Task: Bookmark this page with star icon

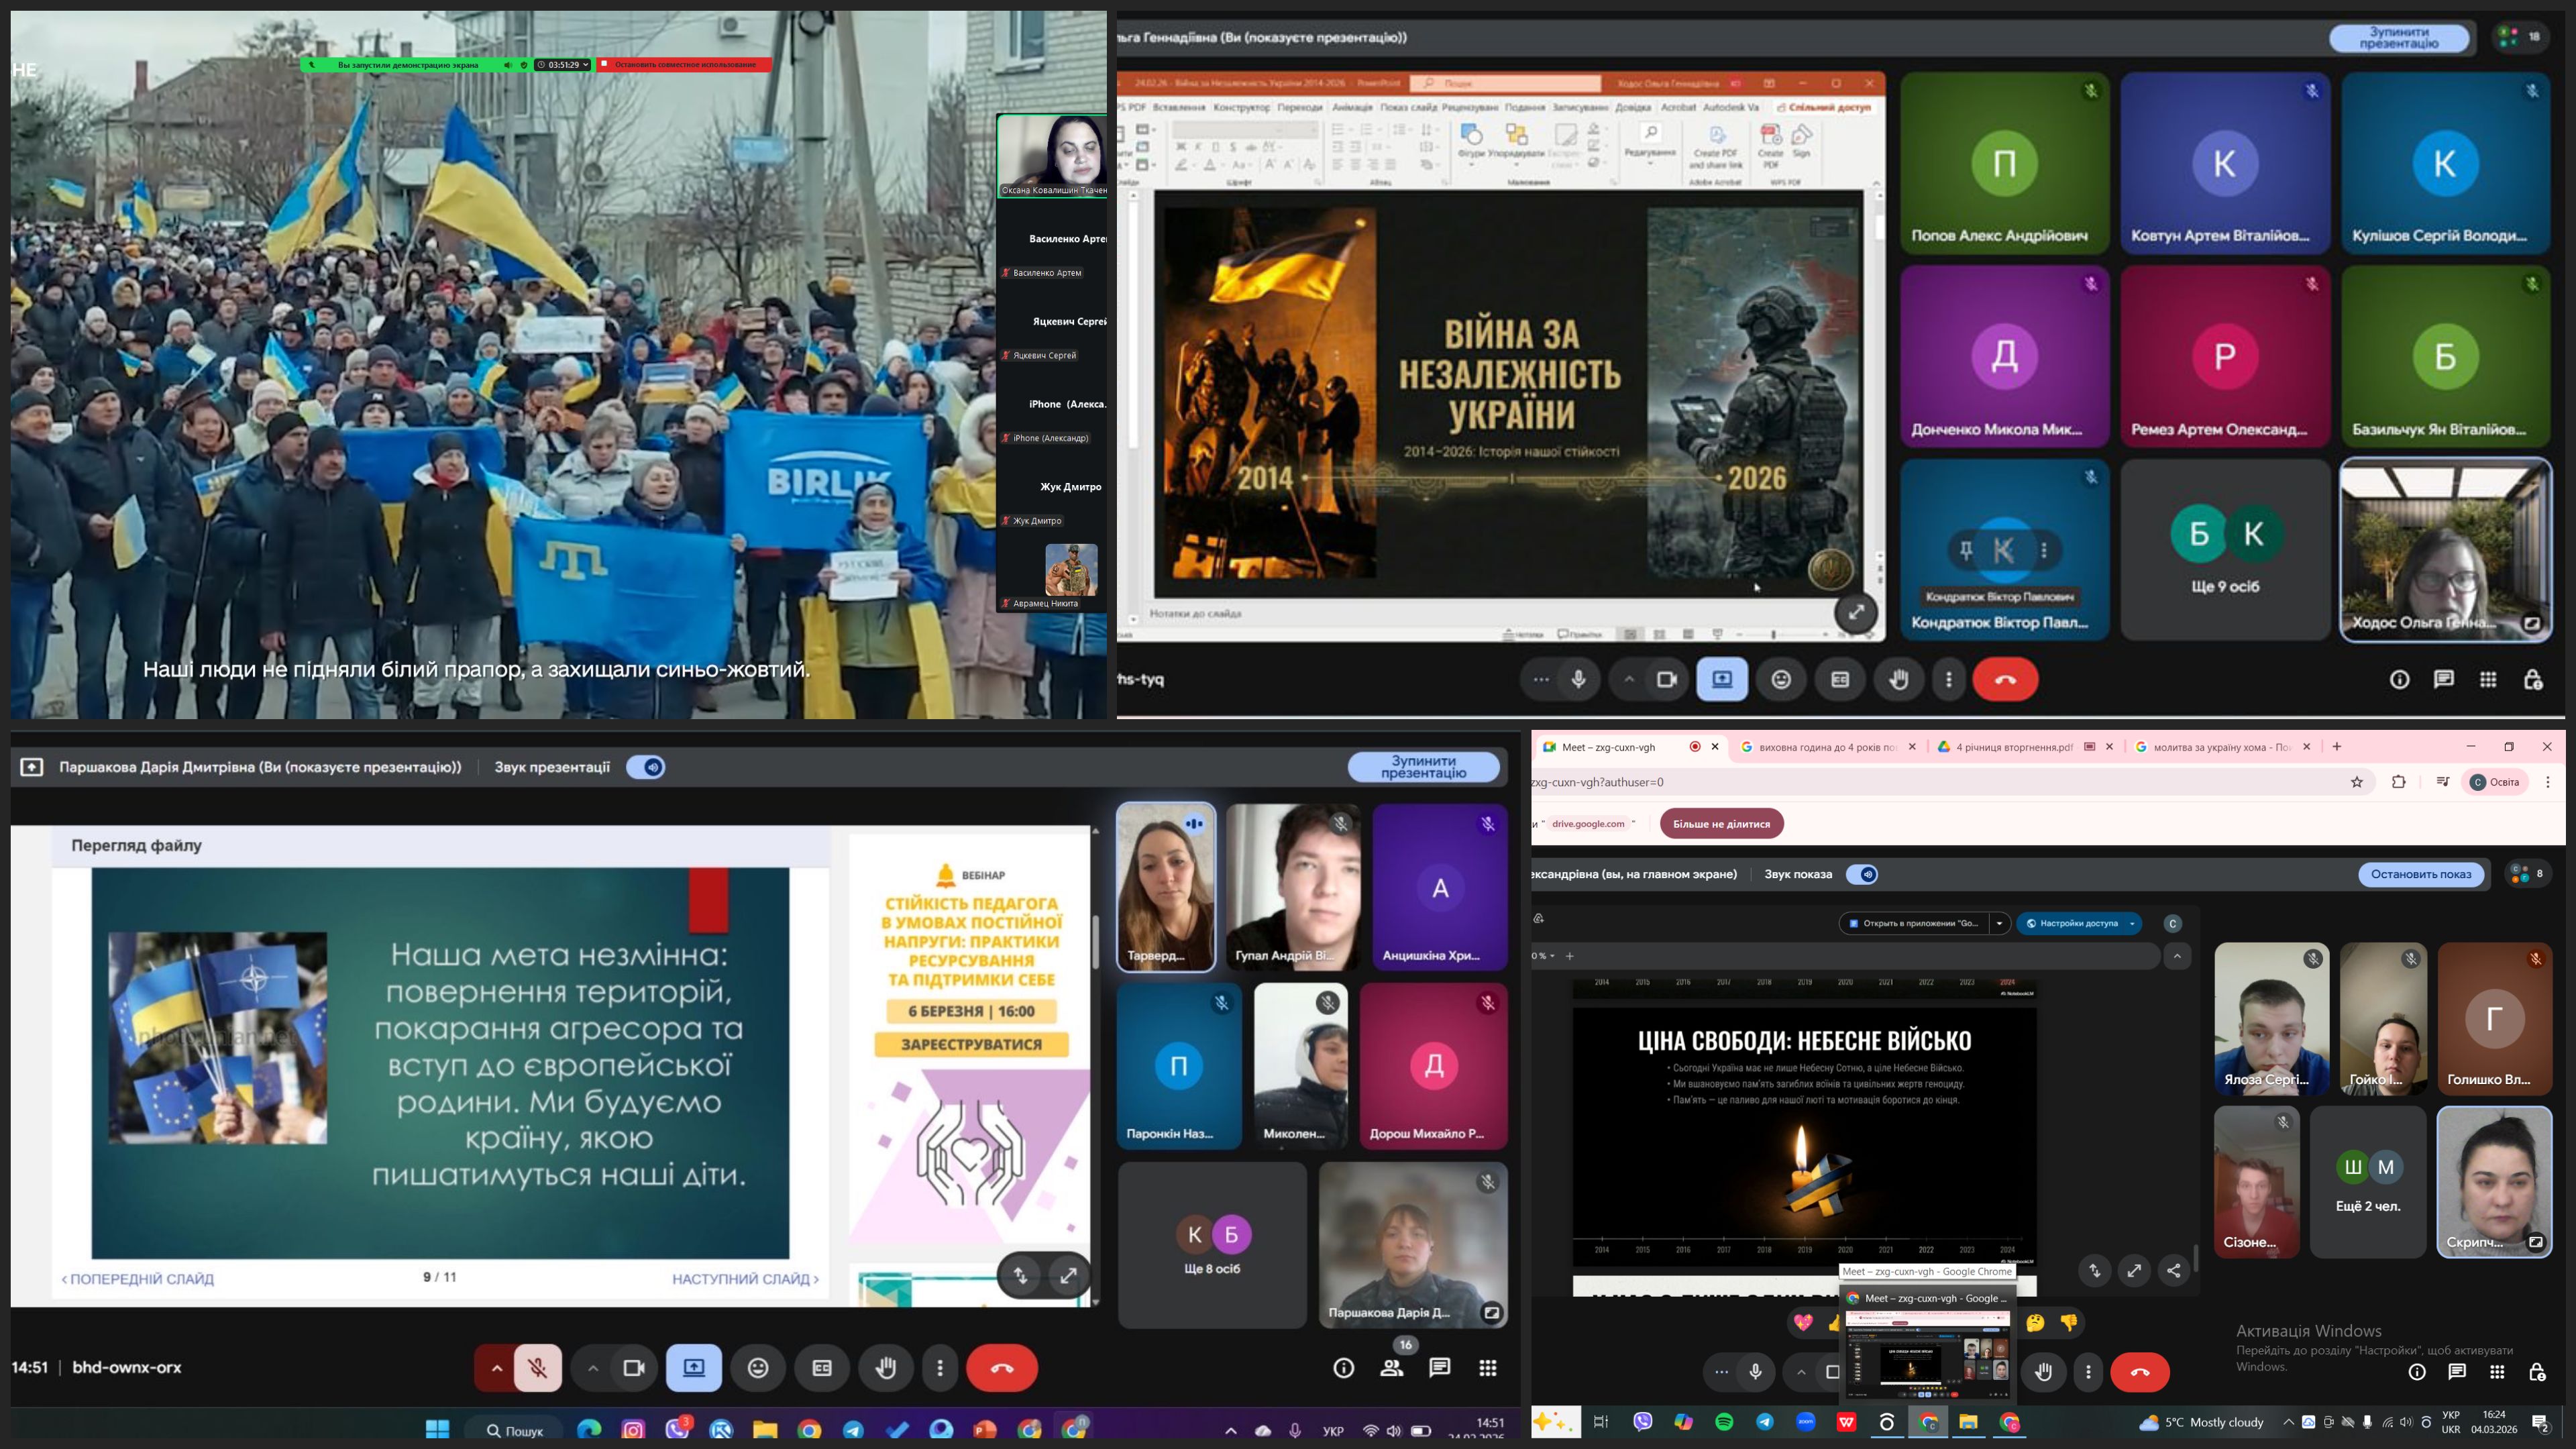Action: click(x=2357, y=782)
